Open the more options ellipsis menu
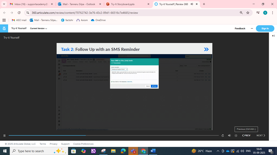Screen dimensions: 277x155 click(x=252, y=28)
